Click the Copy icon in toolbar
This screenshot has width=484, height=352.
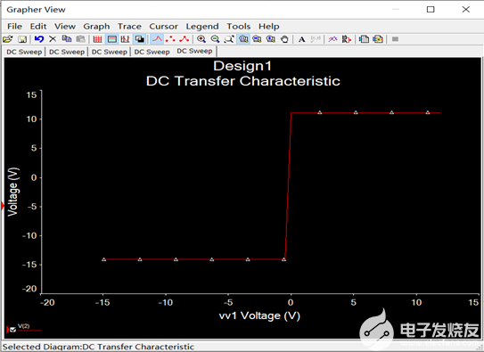click(x=67, y=39)
